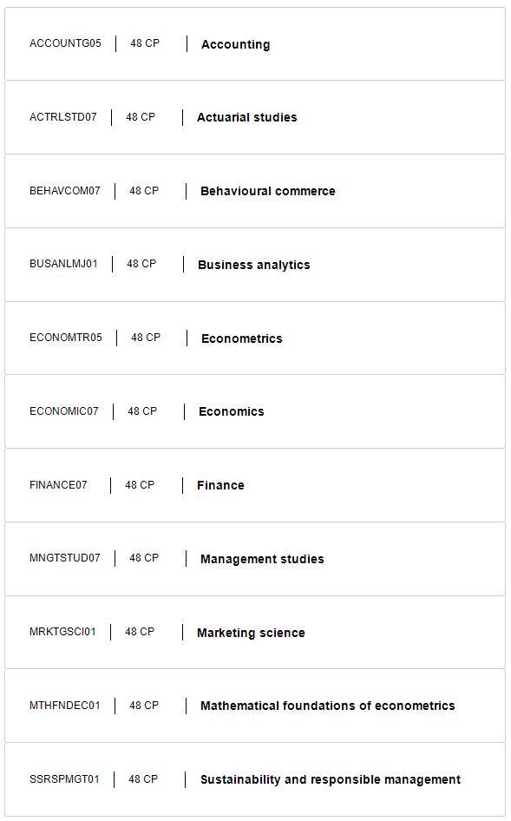The width and height of the screenshot is (511, 821).
Task: Click the Marketing science title
Action: (251, 633)
